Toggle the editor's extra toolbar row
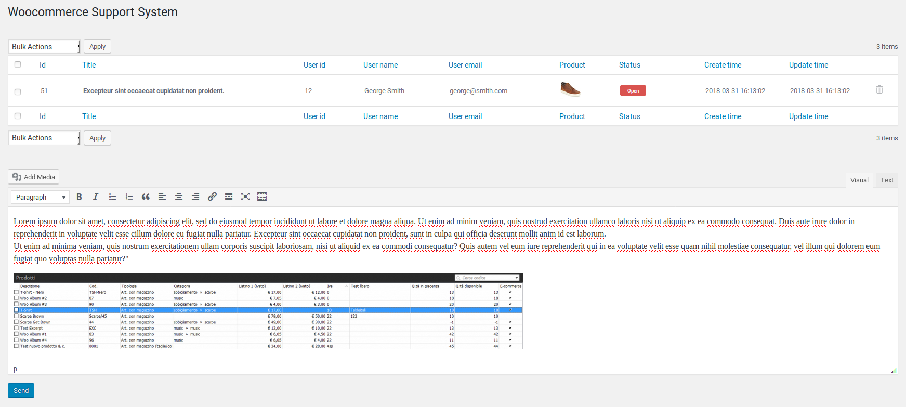The height and width of the screenshot is (407, 906). (x=262, y=197)
